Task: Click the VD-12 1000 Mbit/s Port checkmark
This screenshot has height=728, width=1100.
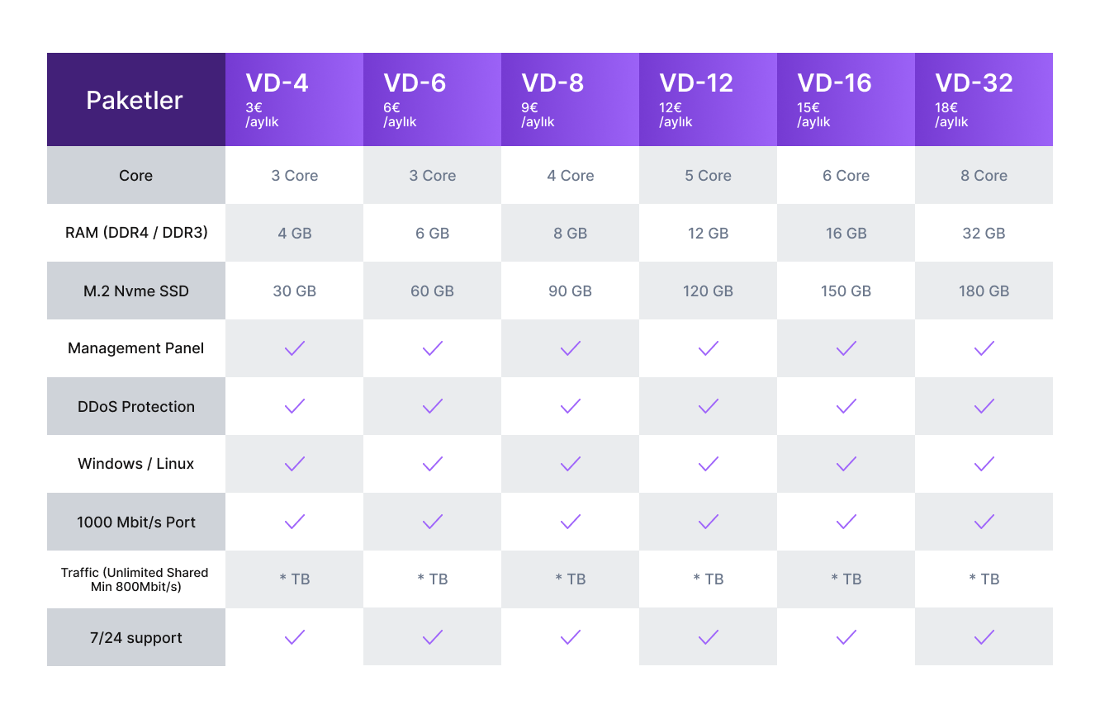Action: [x=709, y=522]
